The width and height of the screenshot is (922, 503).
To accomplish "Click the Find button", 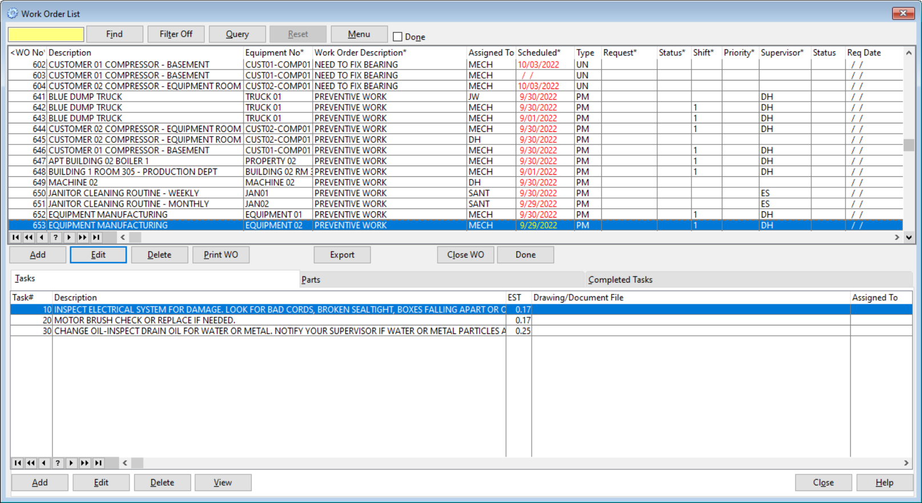I will point(114,34).
